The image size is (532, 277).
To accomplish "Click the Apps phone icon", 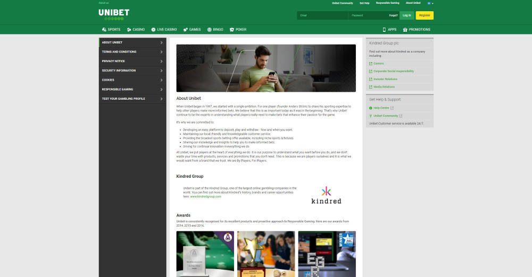I will point(384,30).
